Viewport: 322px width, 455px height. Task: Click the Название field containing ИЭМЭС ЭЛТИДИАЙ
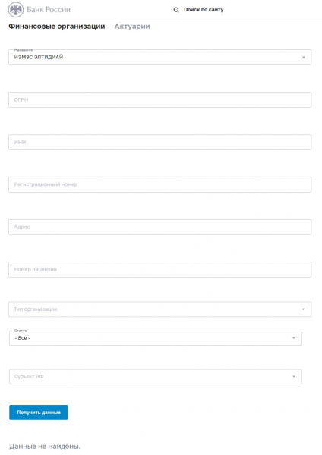pyautogui.click(x=159, y=57)
